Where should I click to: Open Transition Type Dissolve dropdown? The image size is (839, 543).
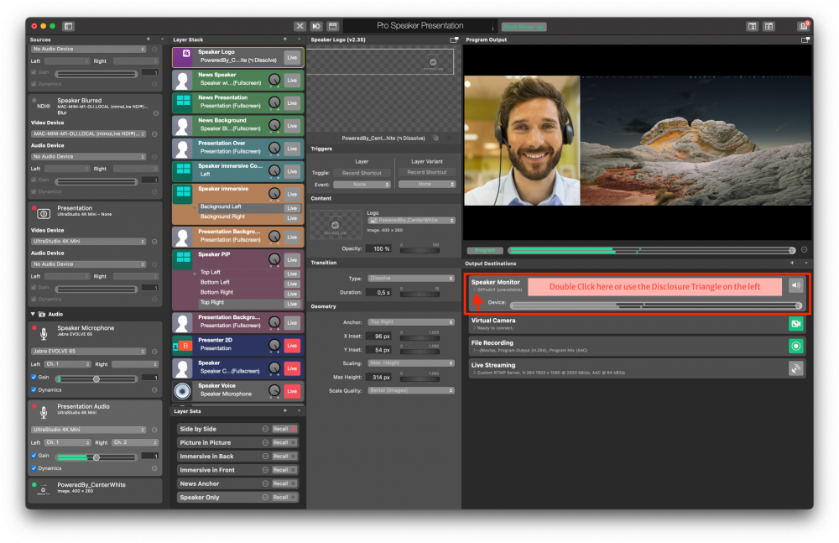pyautogui.click(x=411, y=279)
